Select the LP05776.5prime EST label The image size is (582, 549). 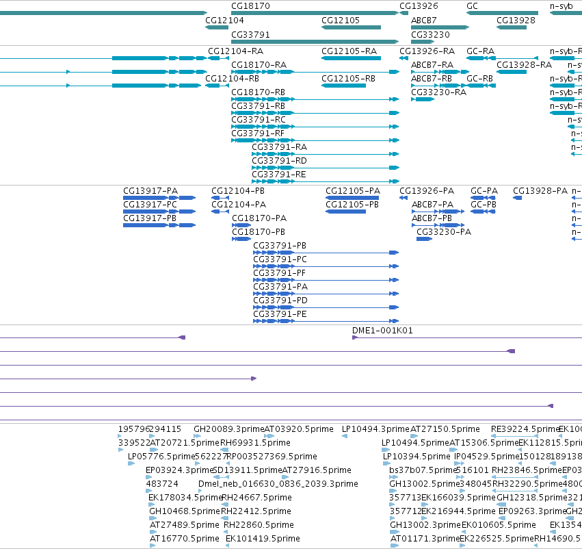click(161, 457)
